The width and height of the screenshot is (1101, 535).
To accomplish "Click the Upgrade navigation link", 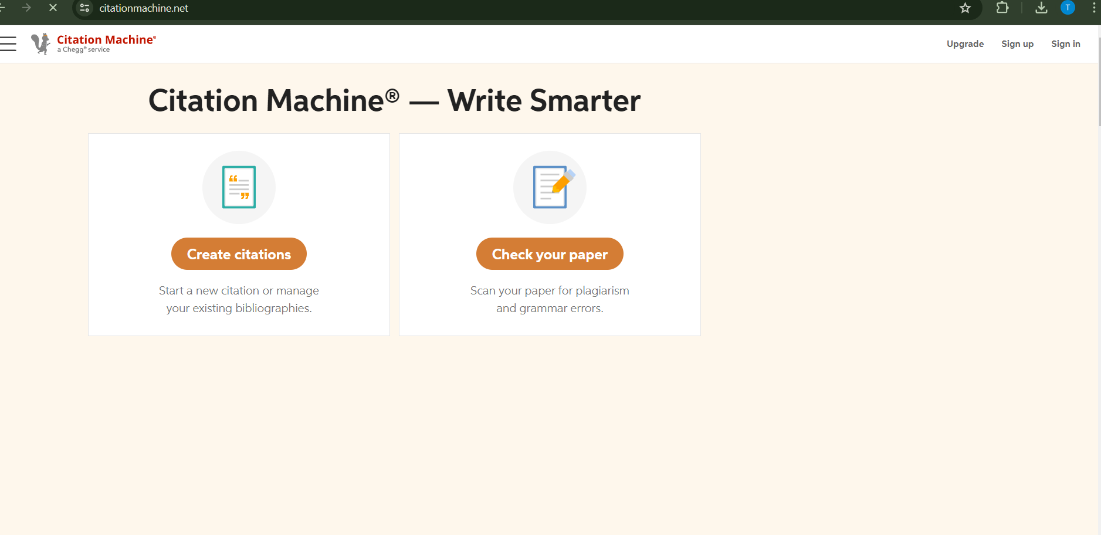I will (x=965, y=44).
